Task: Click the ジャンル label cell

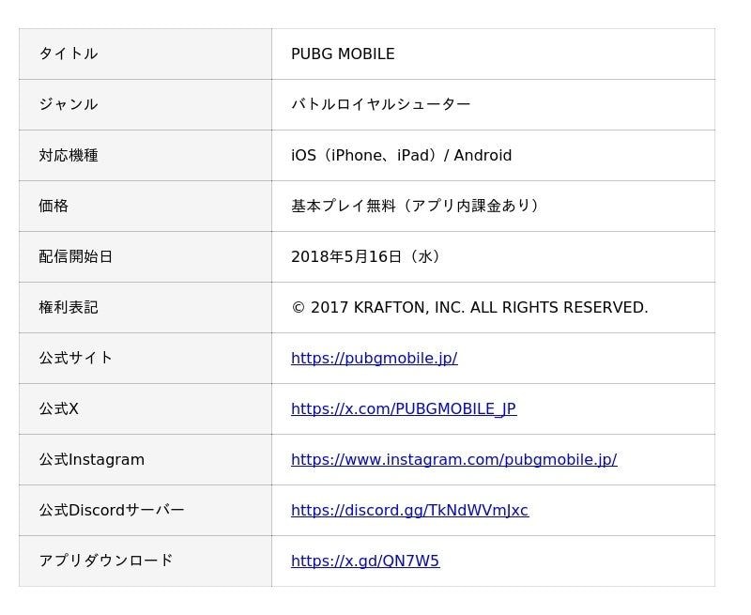Action: coord(146,105)
